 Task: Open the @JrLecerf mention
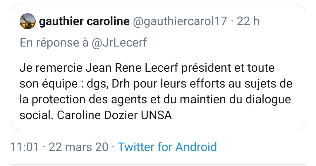[119, 42]
